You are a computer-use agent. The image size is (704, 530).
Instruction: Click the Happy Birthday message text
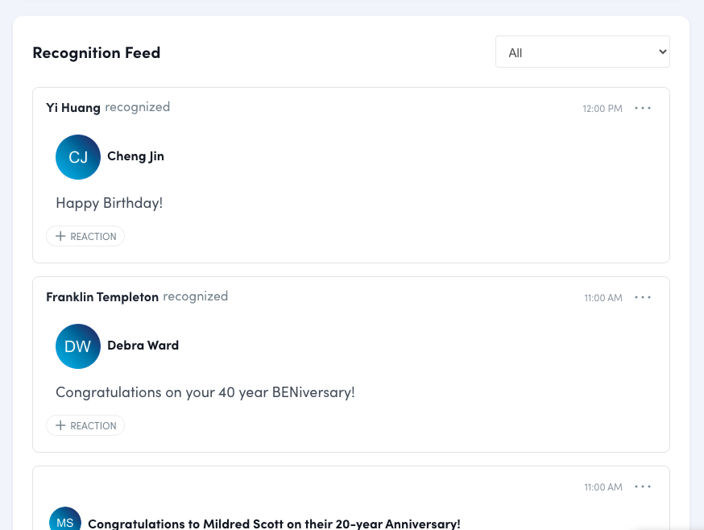tap(109, 202)
